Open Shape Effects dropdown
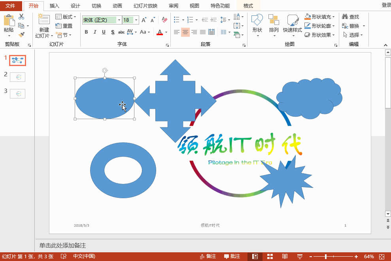The image size is (391, 261). tap(319, 35)
